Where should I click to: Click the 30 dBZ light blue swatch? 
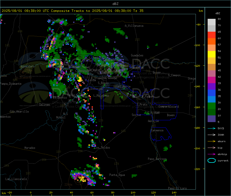point(211,99)
